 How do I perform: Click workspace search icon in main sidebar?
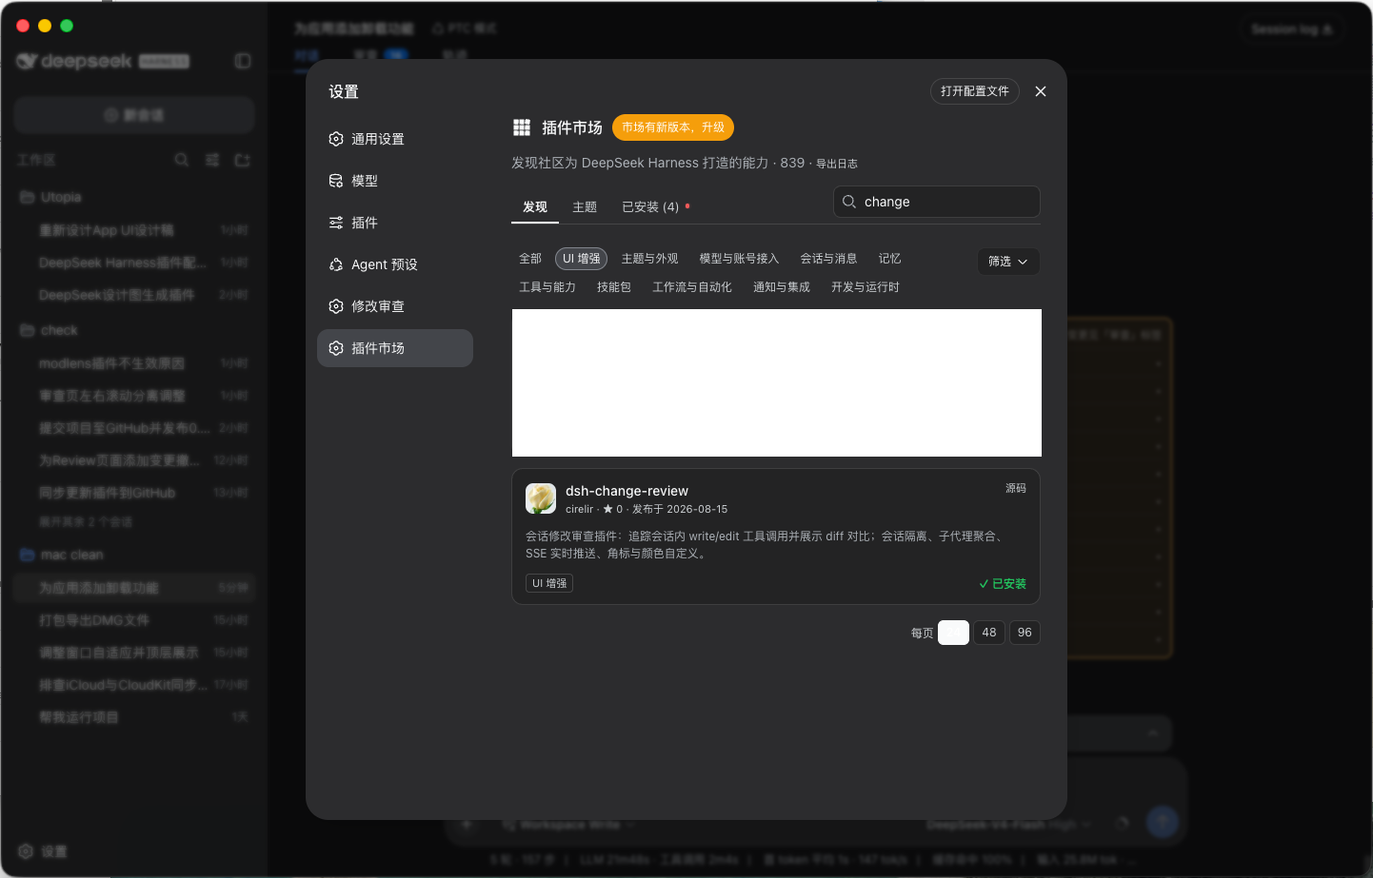click(182, 160)
